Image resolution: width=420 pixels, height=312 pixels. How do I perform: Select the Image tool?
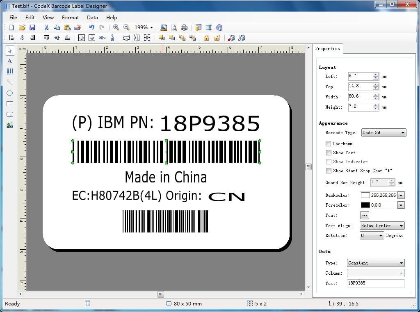pyautogui.click(x=10, y=125)
